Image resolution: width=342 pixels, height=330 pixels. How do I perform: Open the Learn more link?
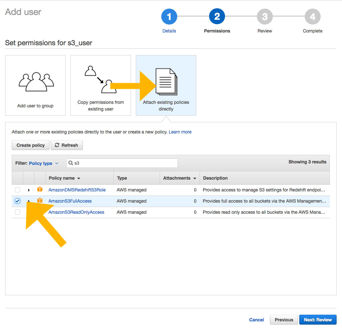tap(180, 132)
